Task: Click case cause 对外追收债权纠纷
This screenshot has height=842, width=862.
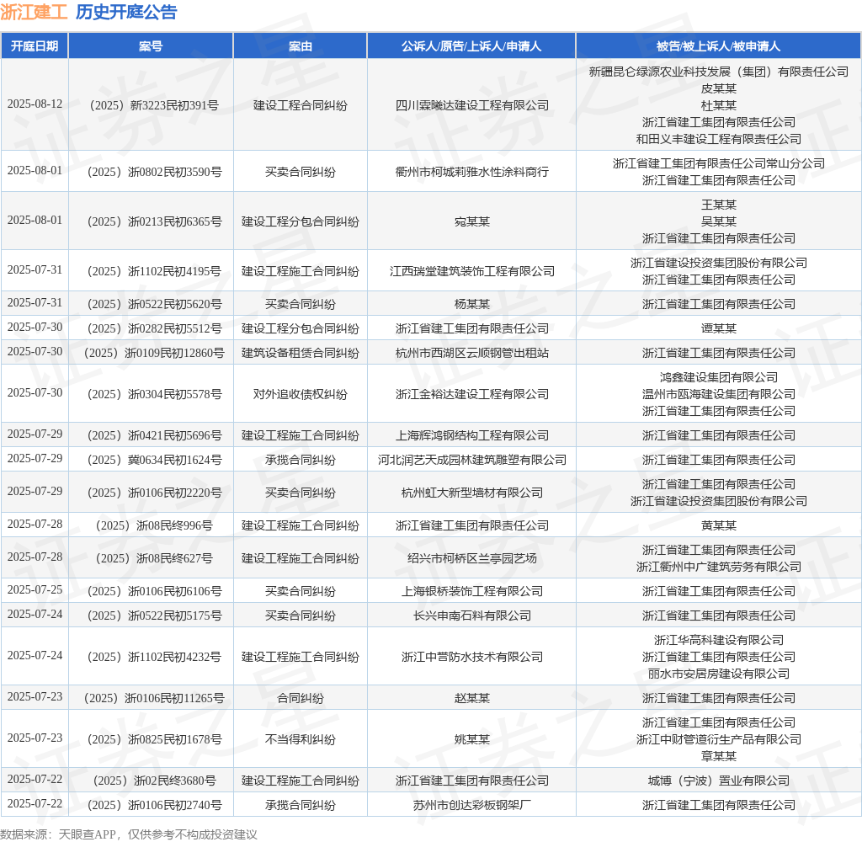Action: [301, 394]
